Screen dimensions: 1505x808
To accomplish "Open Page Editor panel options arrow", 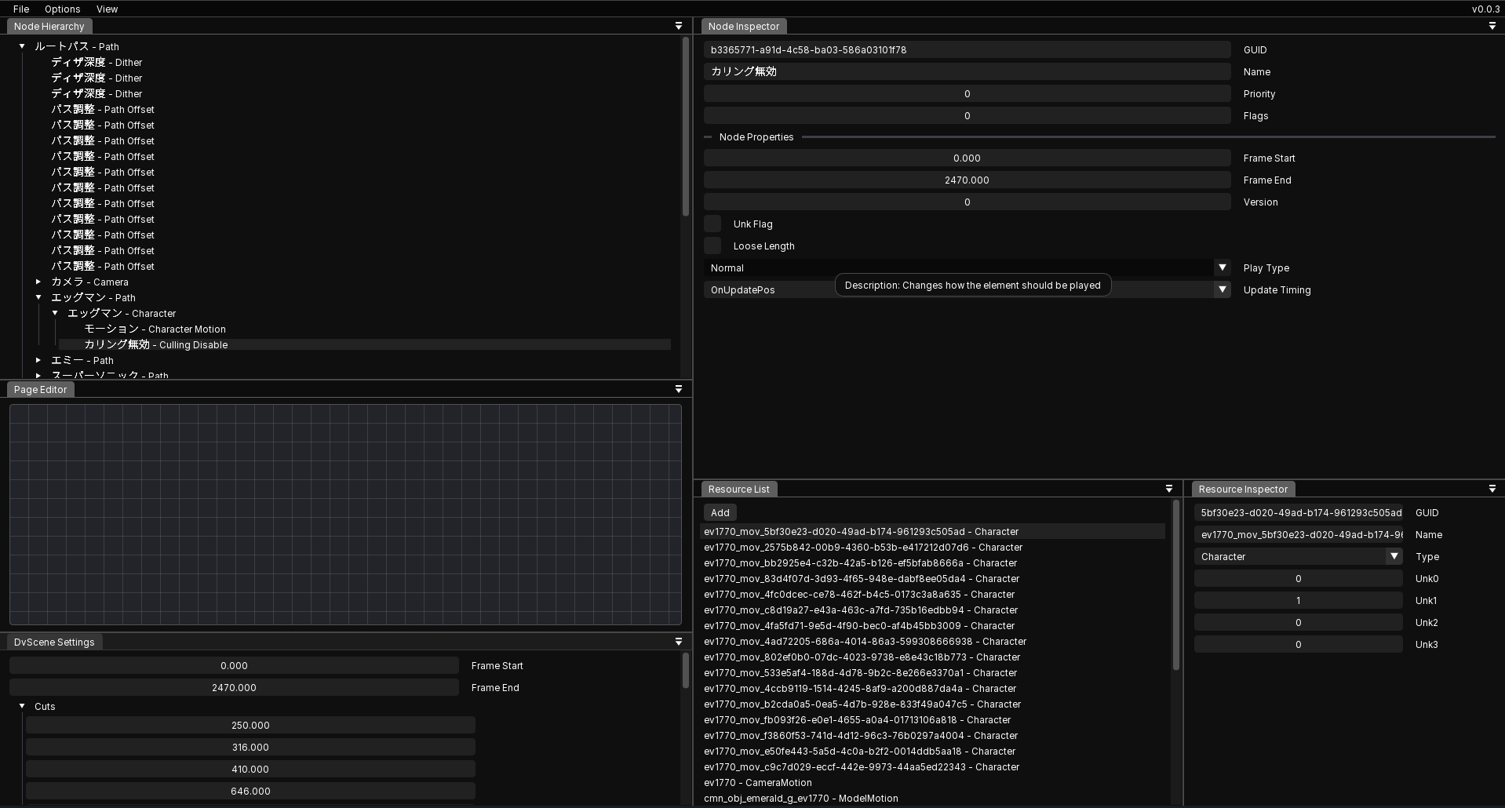I will tap(679, 389).
